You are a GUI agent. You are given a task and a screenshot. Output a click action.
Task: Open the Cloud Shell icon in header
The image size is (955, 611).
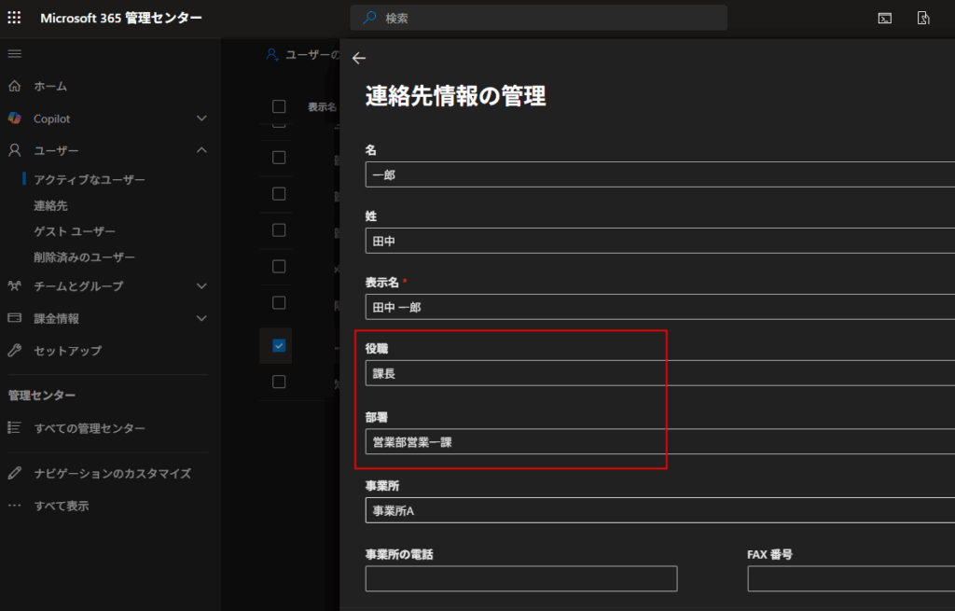pos(884,19)
